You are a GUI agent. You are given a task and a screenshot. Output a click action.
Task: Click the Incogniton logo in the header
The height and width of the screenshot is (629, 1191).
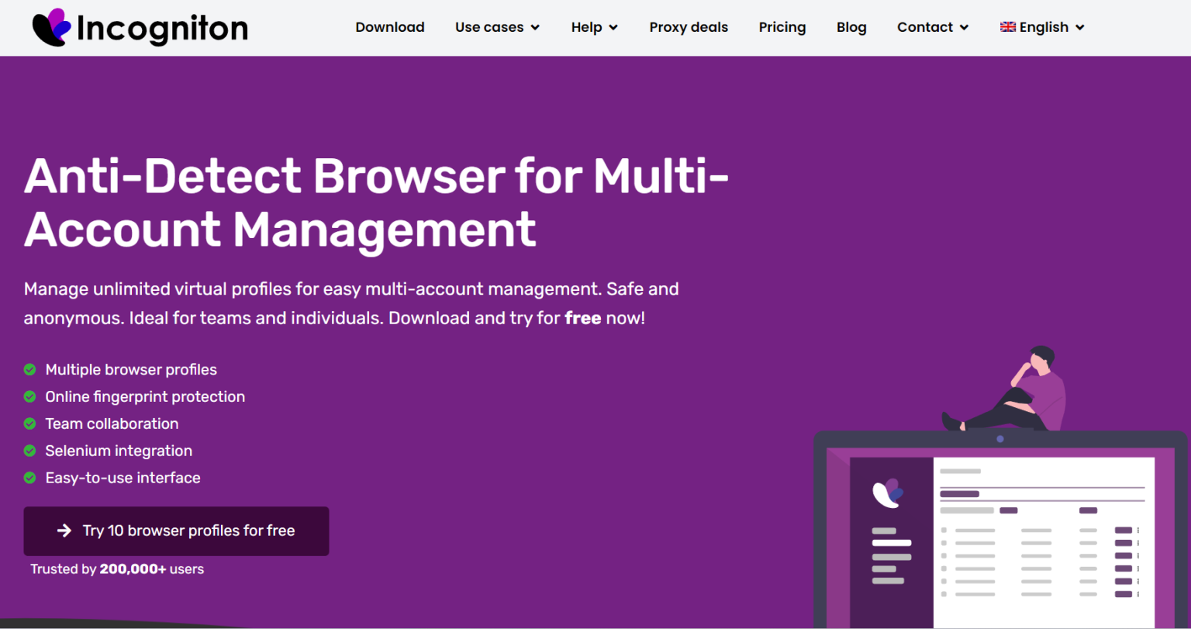[140, 27]
